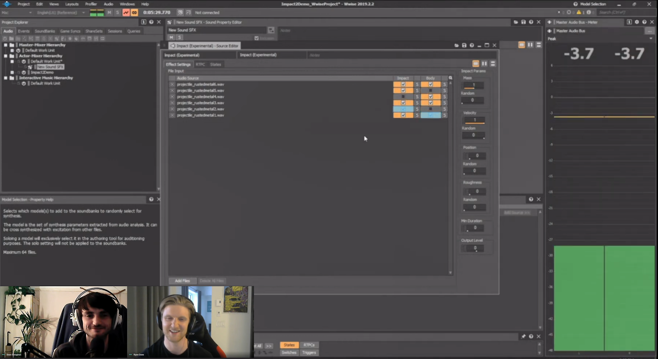The image size is (658, 359).
Task: Open the Mac platform dropdown
Action: 17,13
